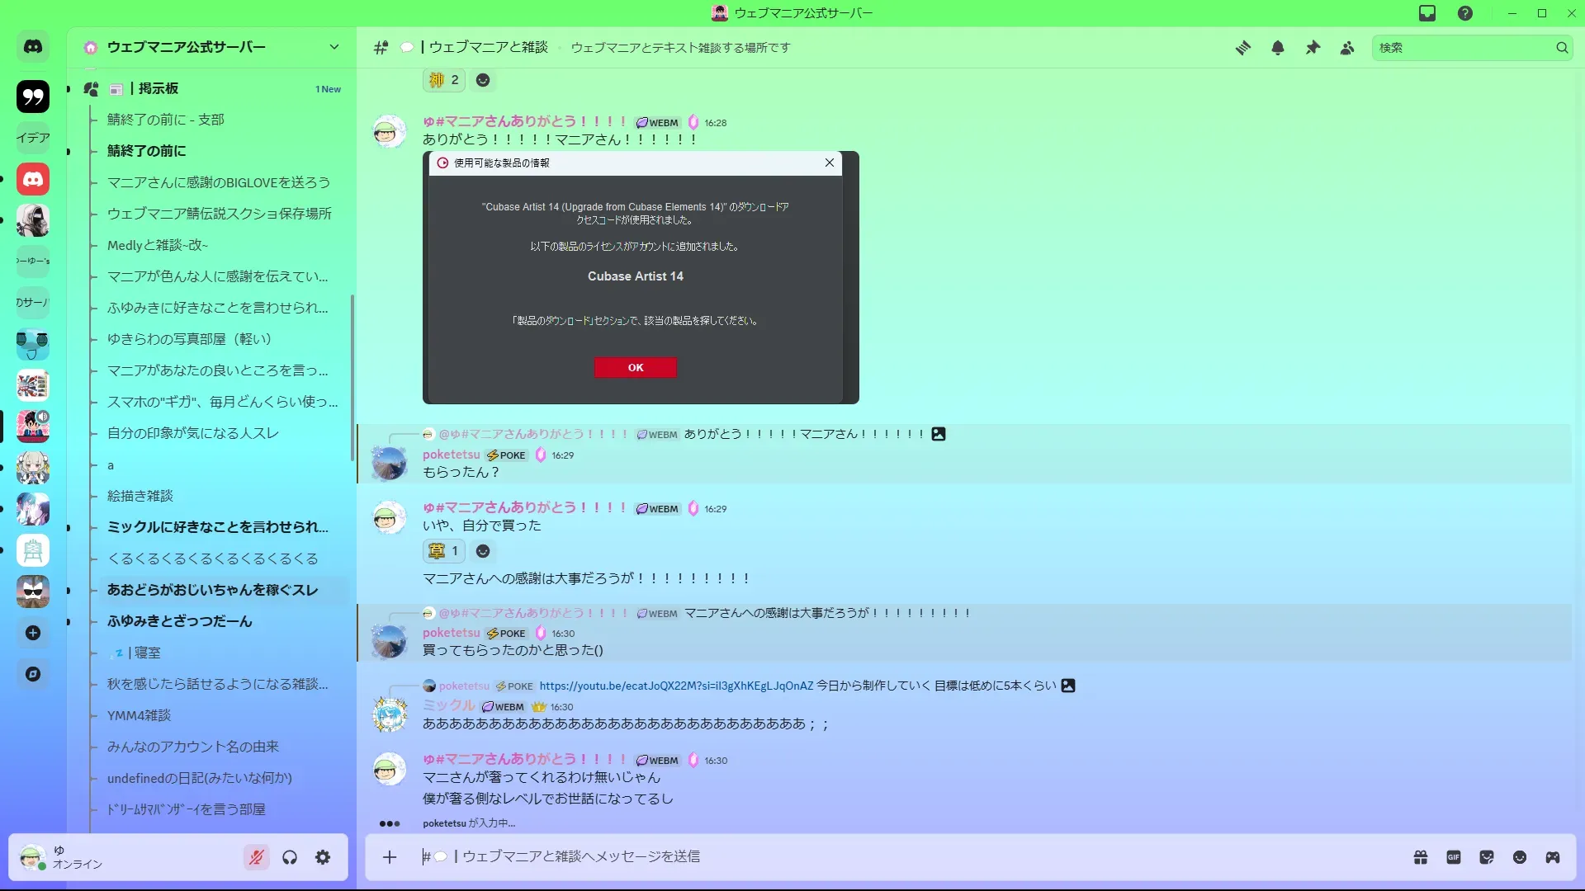The width and height of the screenshot is (1585, 891).
Task: Toggle the 草 reaction with count 1
Action: tap(444, 550)
